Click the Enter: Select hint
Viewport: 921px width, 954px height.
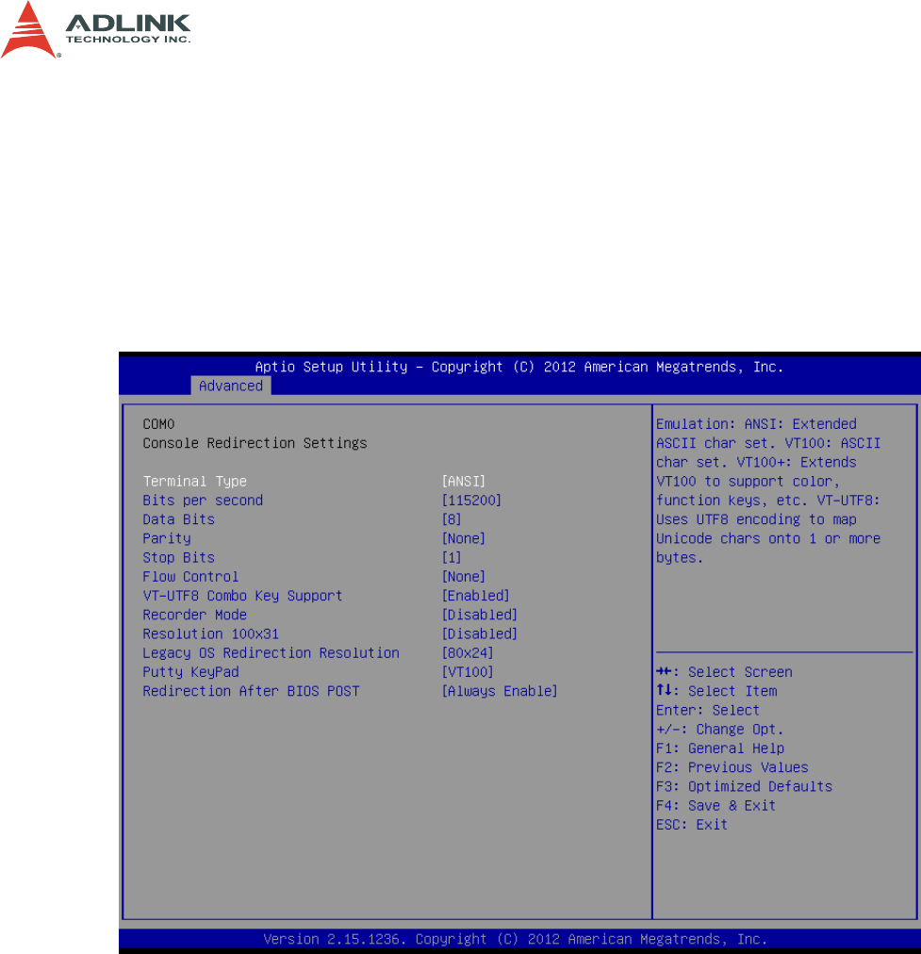click(707, 710)
